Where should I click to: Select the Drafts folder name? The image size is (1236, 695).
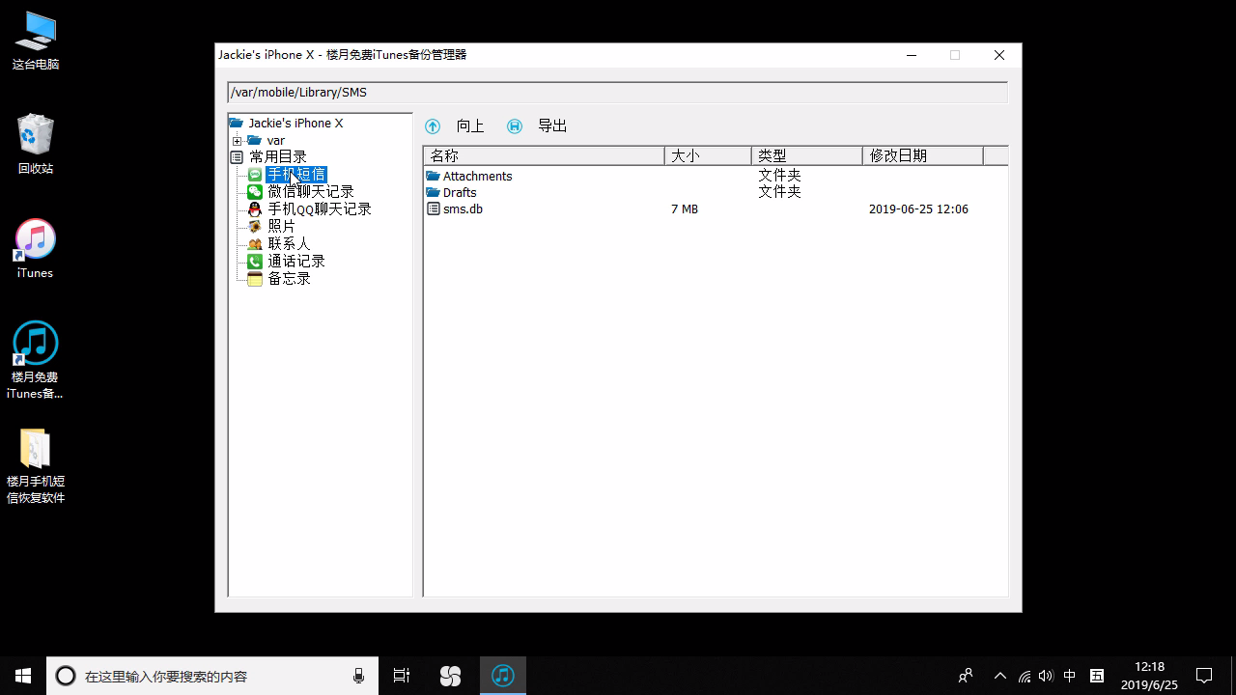460,193
